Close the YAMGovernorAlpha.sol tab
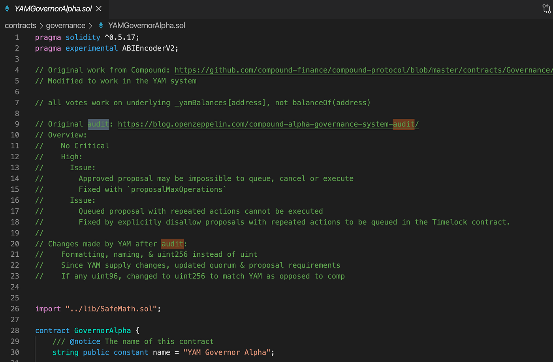The height and width of the screenshot is (362, 553). click(99, 9)
